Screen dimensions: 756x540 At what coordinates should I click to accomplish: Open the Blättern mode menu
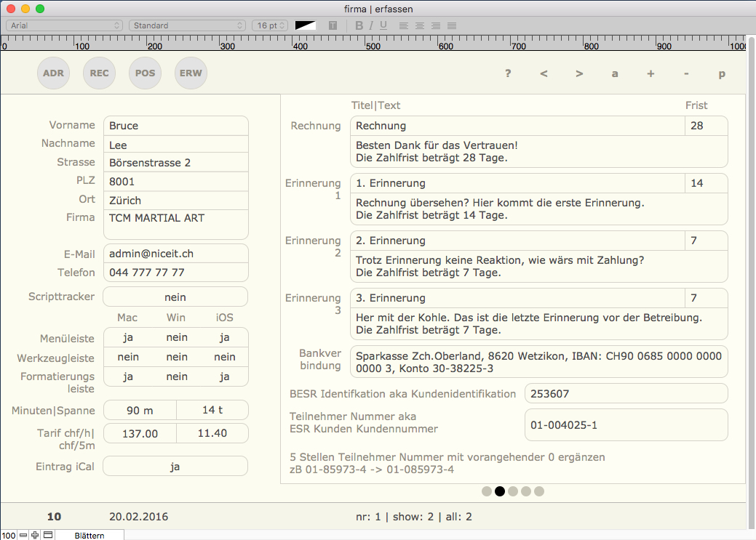pos(89,536)
